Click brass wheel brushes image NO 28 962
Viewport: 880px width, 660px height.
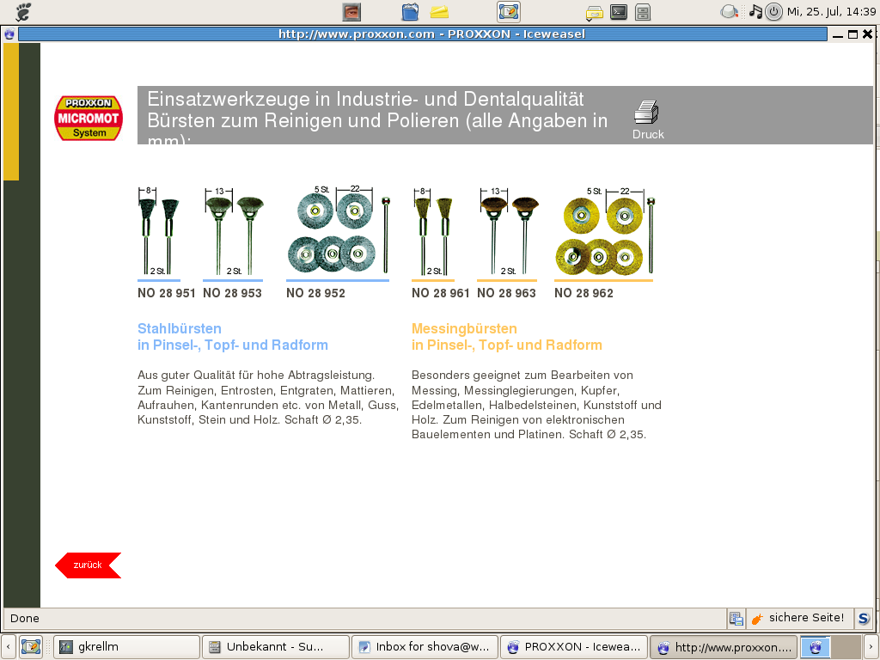tap(603, 232)
